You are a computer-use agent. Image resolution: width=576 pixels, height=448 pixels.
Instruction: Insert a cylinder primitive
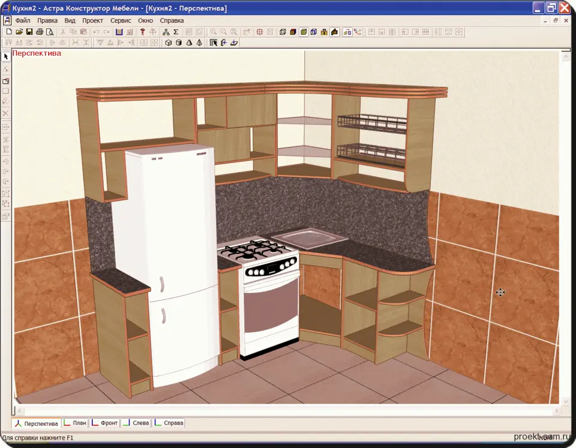(x=179, y=43)
